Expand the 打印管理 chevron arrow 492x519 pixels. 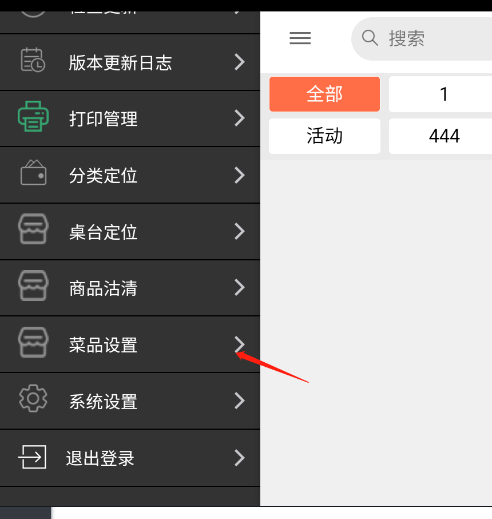click(x=239, y=118)
